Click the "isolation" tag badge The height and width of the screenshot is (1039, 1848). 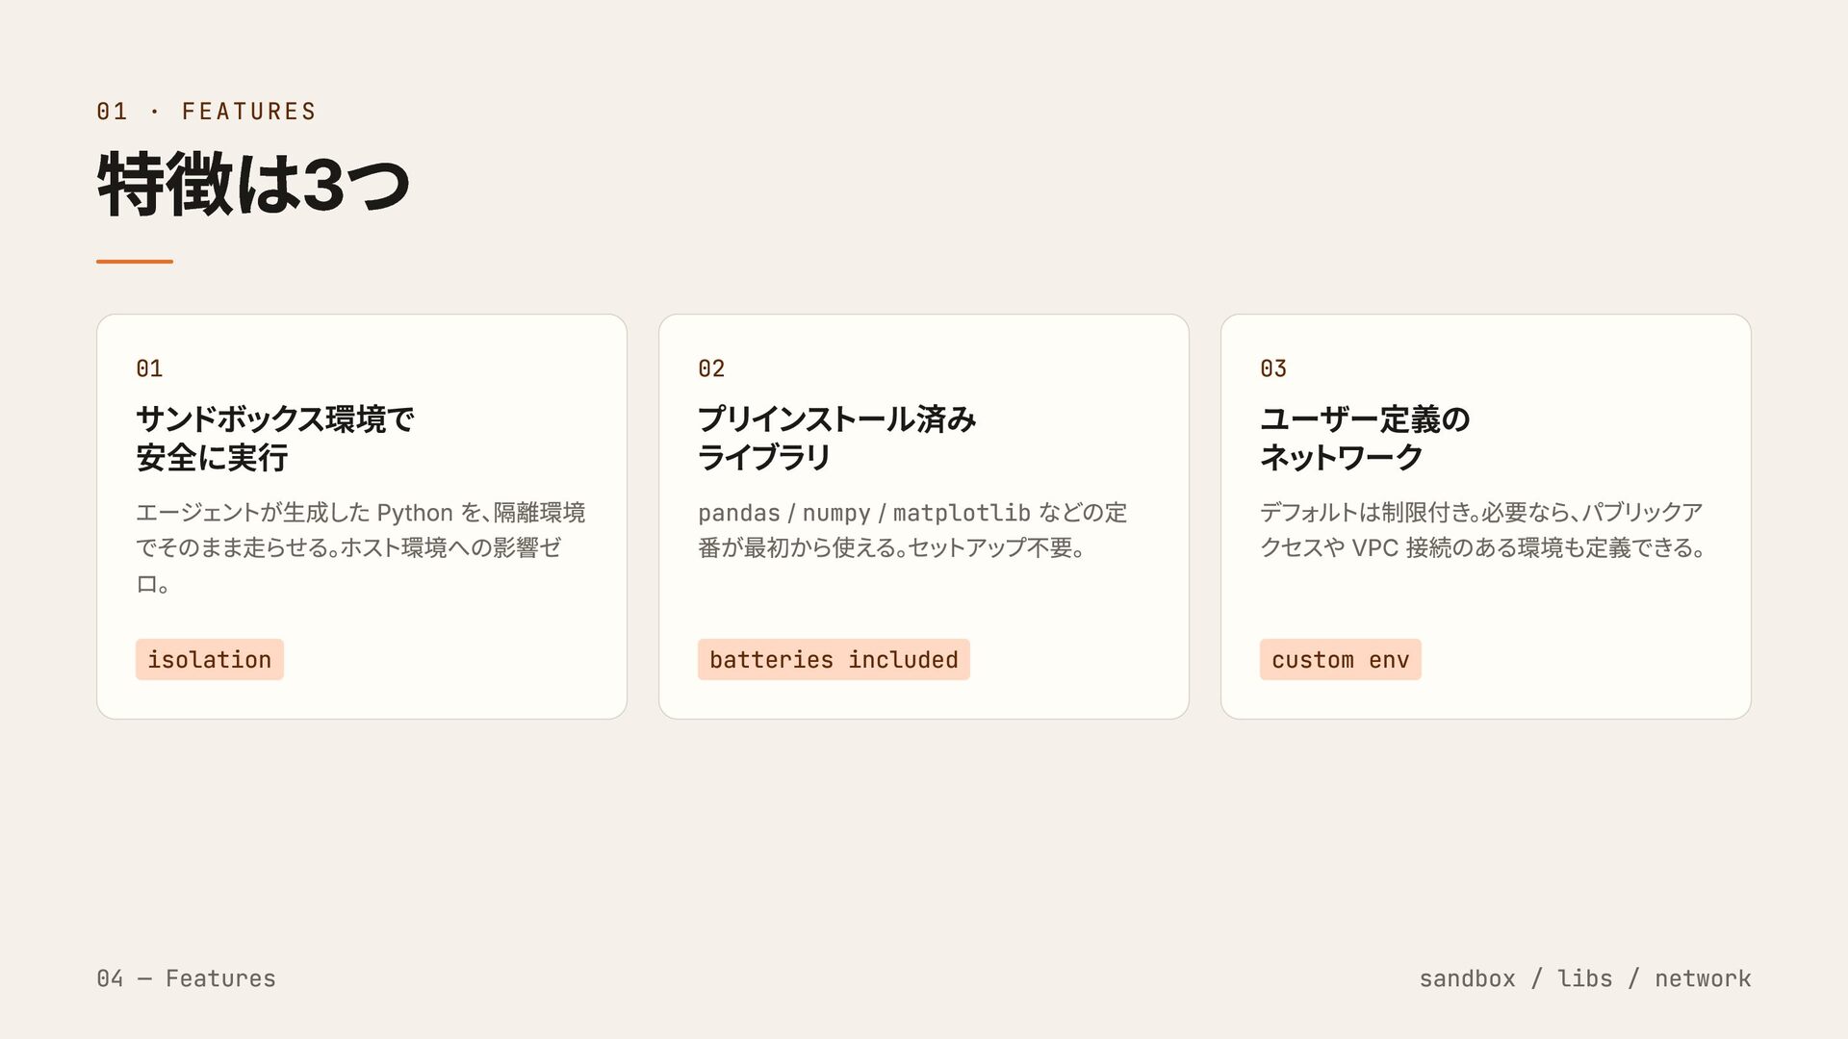point(209,660)
